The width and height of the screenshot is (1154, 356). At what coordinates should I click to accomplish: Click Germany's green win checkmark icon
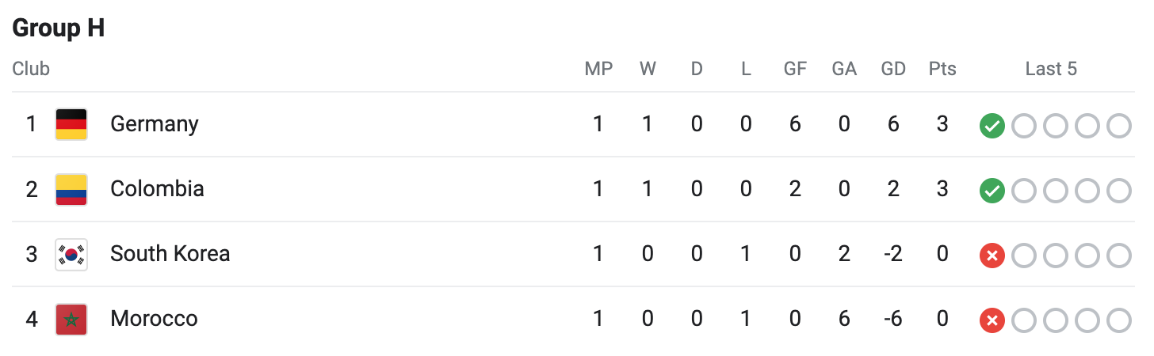[992, 125]
